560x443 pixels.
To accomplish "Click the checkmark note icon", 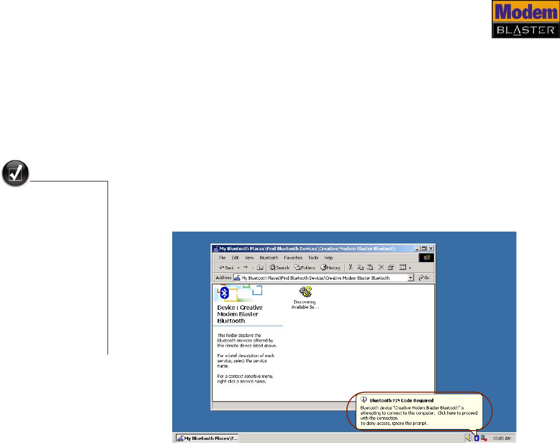I will (16, 173).
